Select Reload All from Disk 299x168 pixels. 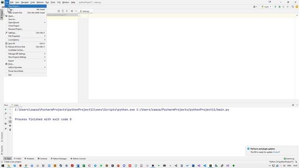[x=26, y=47]
